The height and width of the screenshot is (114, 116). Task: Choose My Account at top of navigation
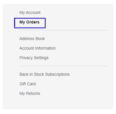click(x=30, y=13)
